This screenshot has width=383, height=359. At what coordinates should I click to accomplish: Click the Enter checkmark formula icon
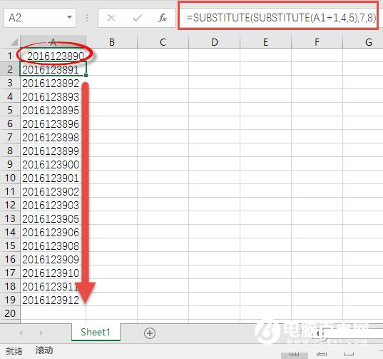(x=137, y=18)
